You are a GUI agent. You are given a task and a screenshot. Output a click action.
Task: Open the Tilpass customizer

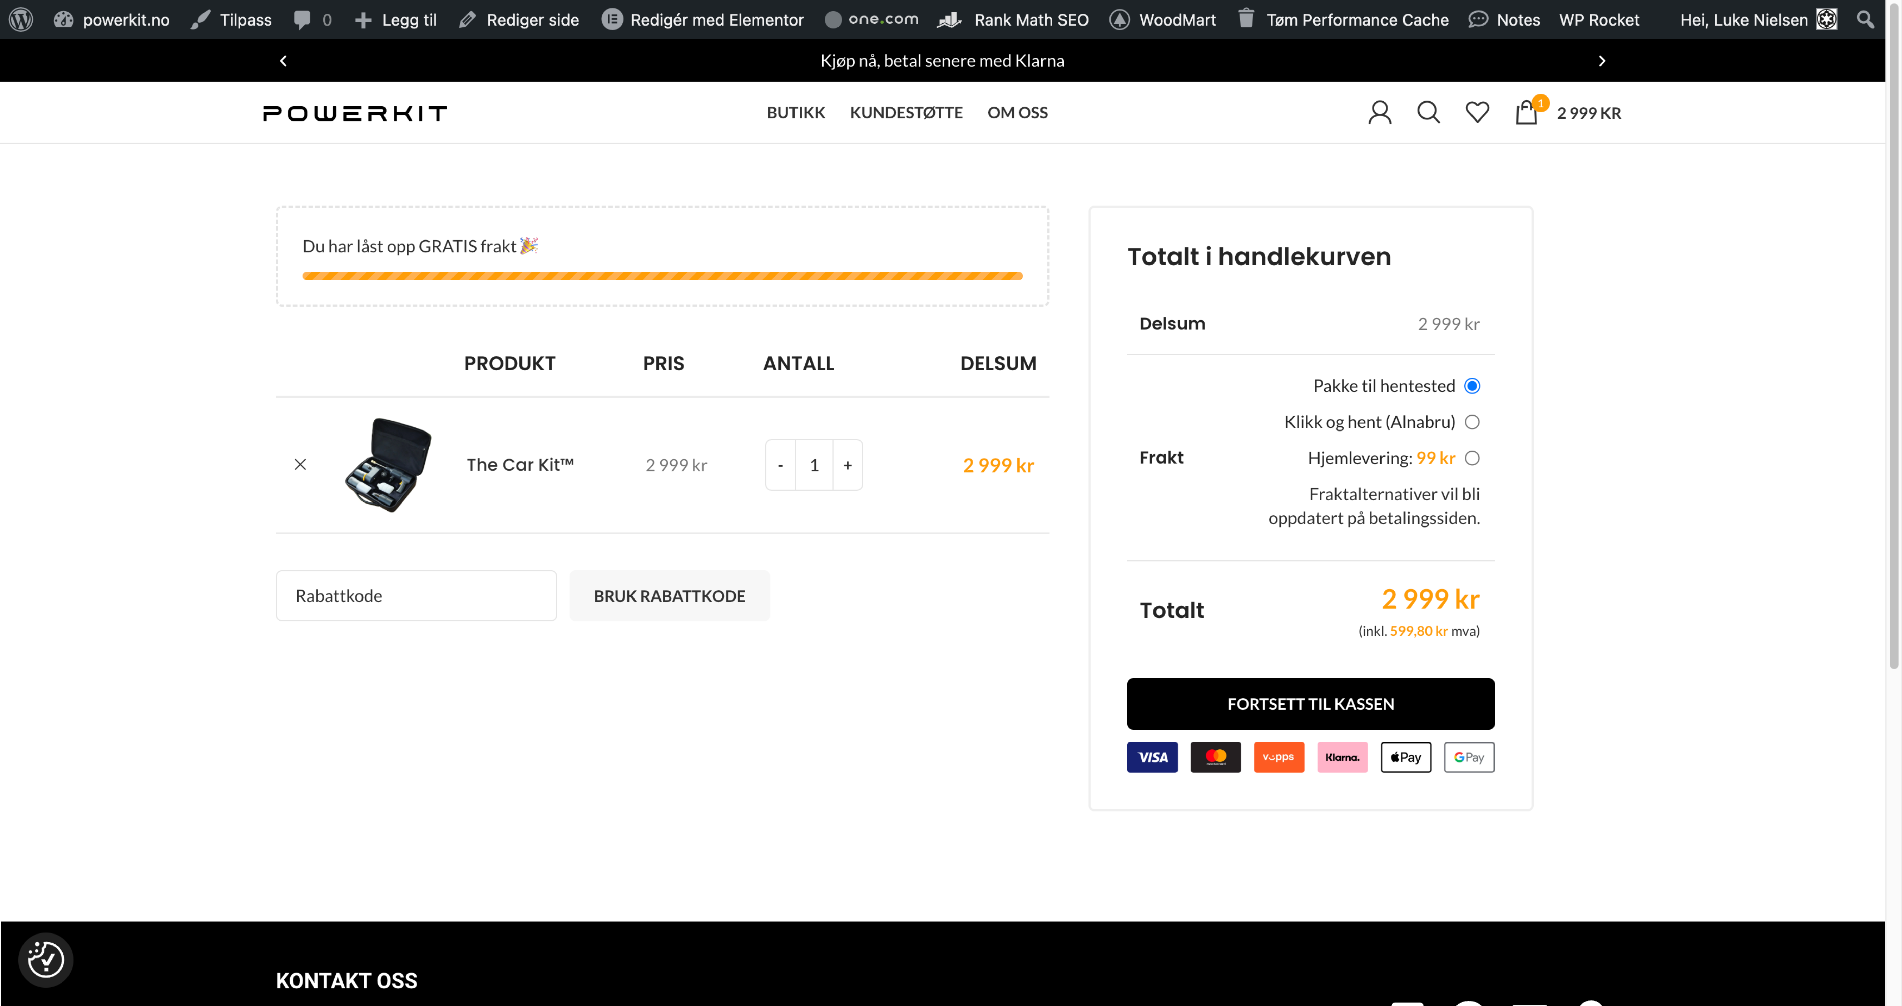(x=231, y=20)
